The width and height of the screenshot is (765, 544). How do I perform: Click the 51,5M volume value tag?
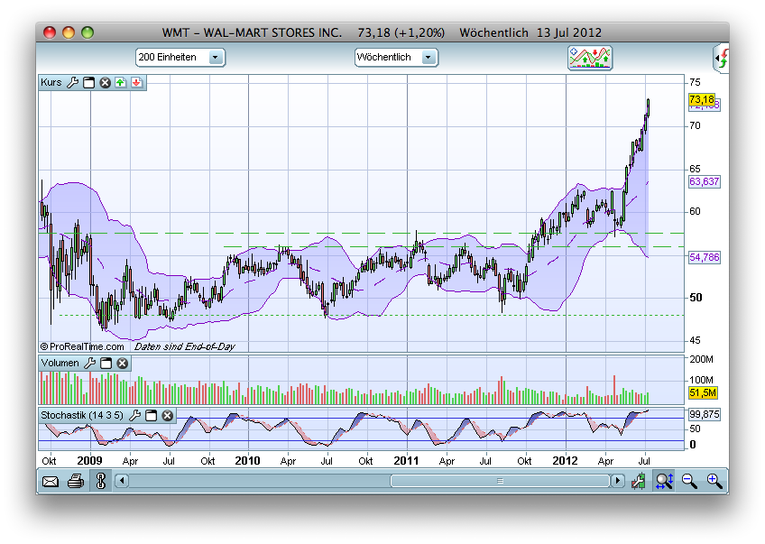[703, 392]
